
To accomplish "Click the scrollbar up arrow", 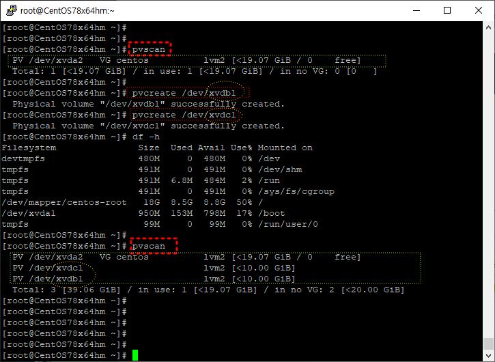I will pos(488,27).
